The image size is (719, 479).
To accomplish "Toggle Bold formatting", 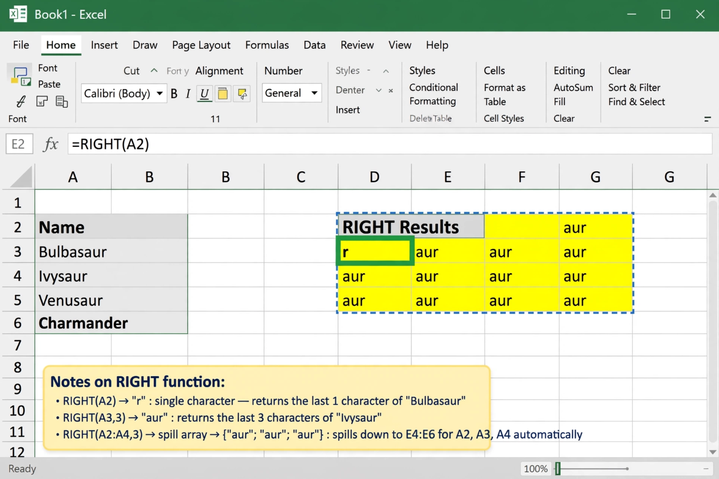I will (174, 94).
